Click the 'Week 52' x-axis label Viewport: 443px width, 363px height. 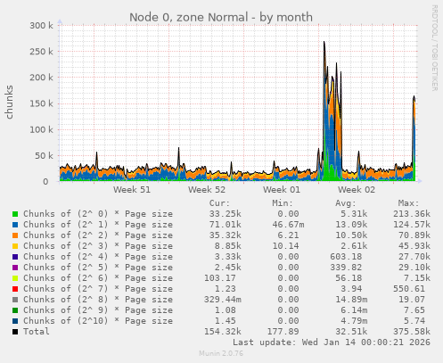[x=207, y=190]
